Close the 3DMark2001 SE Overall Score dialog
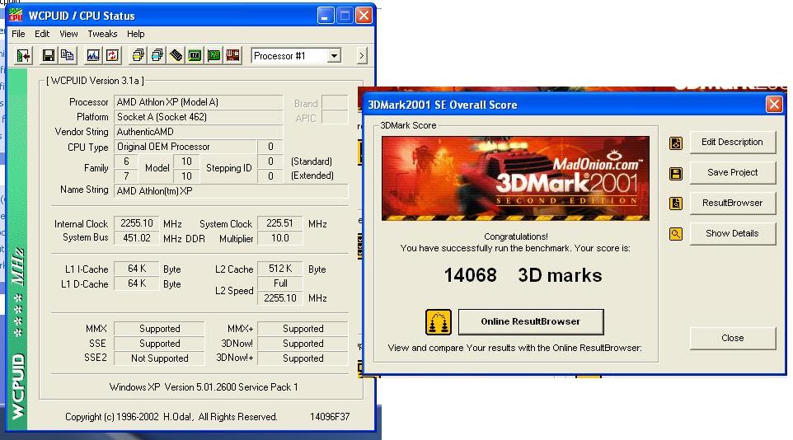The width and height of the screenshot is (793, 440). coord(774,105)
